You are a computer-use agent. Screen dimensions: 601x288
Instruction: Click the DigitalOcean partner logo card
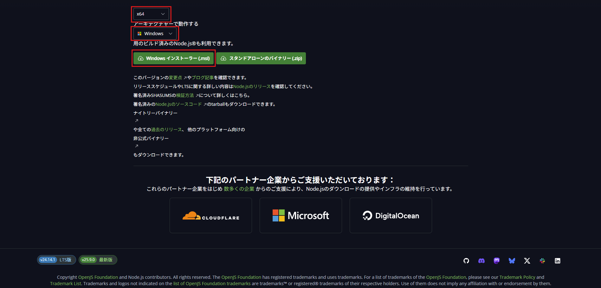coord(391,215)
